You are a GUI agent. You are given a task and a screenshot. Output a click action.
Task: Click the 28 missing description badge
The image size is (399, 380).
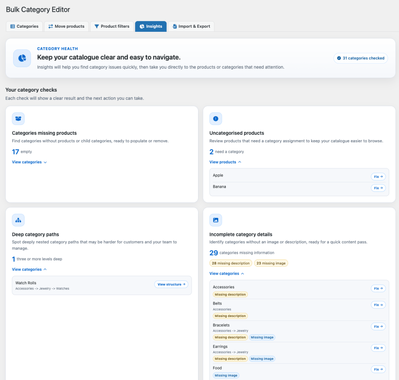[x=231, y=263]
